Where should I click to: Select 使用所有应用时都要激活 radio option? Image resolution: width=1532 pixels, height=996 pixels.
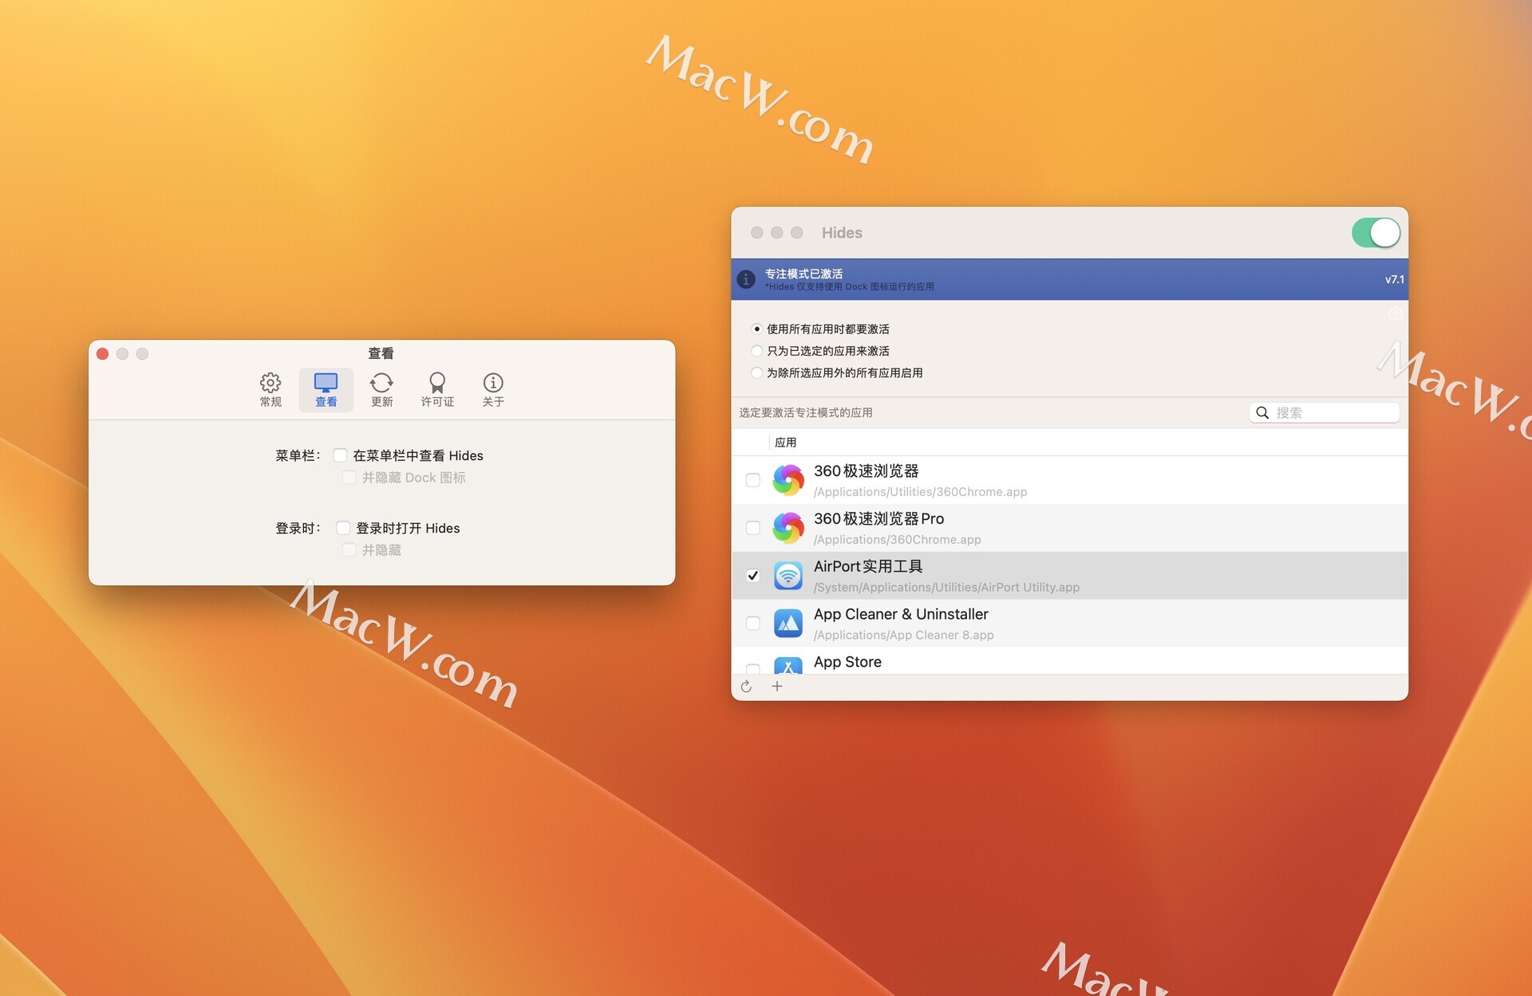756,329
